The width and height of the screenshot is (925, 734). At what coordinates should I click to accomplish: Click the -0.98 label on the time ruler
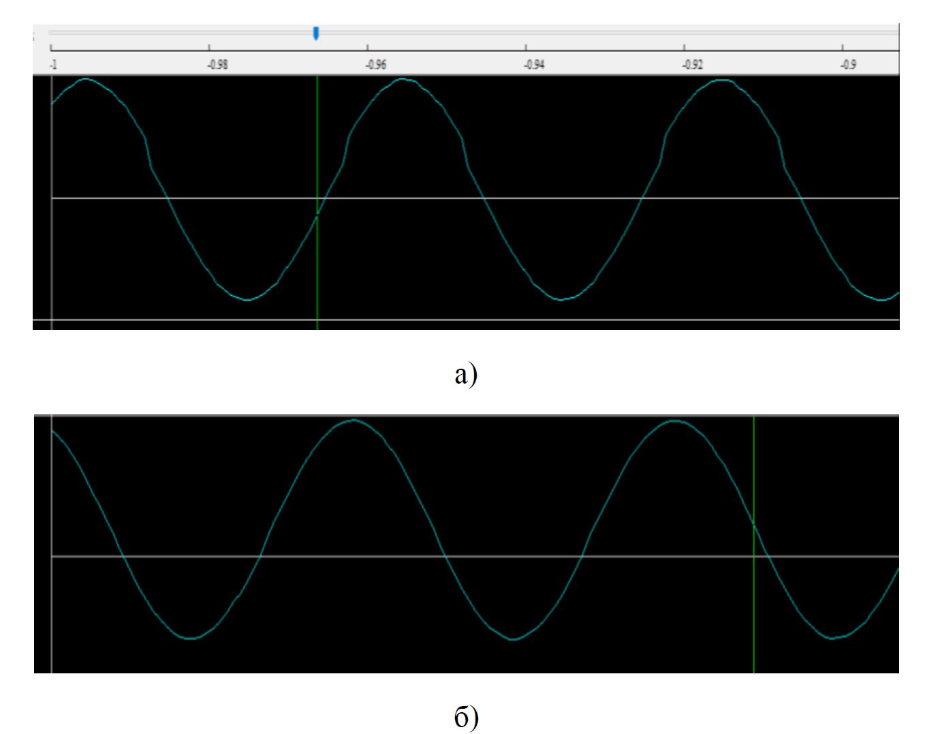pyautogui.click(x=218, y=65)
